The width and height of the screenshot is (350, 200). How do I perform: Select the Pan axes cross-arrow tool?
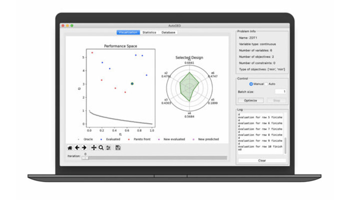click(x=94, y=148)
